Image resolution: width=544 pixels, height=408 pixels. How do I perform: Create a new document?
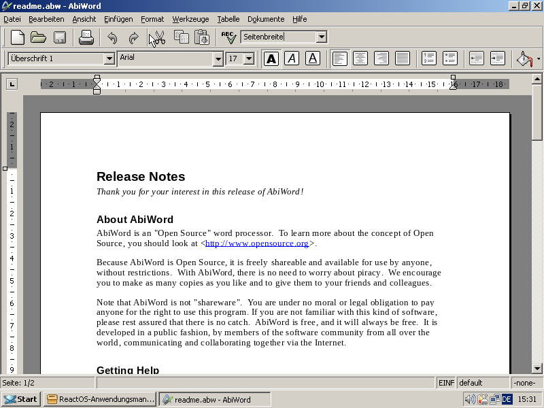[x=18, y=37]
